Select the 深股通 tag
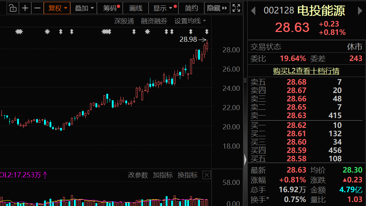This screenshot has width=366, height=206. pos(124,21)
